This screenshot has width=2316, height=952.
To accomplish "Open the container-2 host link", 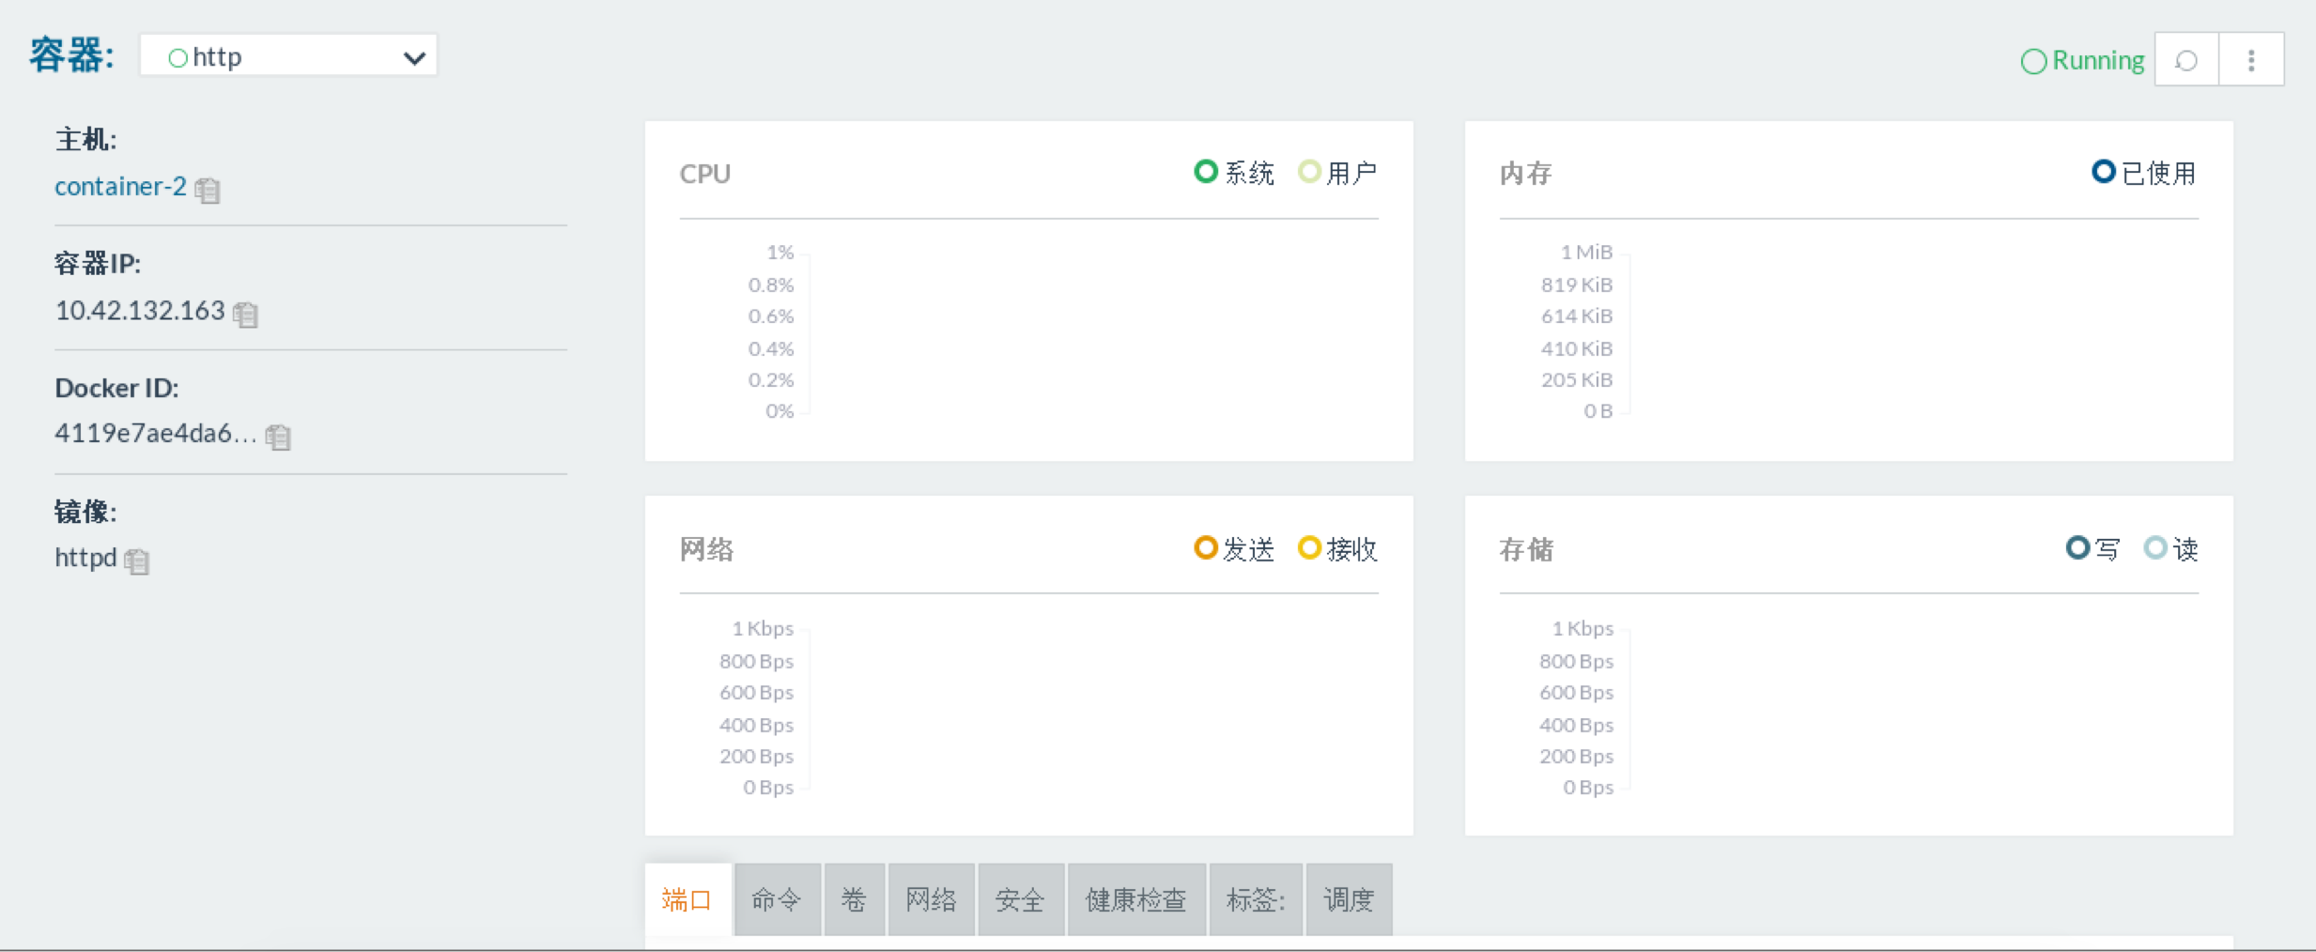I will pyautogui.click(x=120, y=186).
